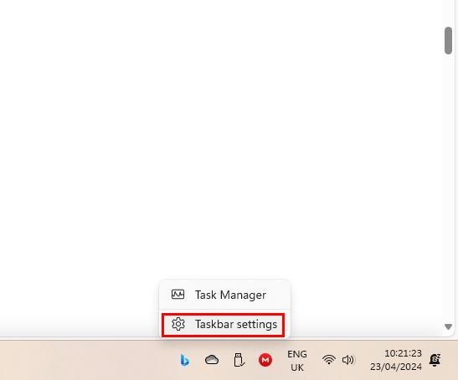
Task: Open the Bing icon in system tray
Action: 184,360
